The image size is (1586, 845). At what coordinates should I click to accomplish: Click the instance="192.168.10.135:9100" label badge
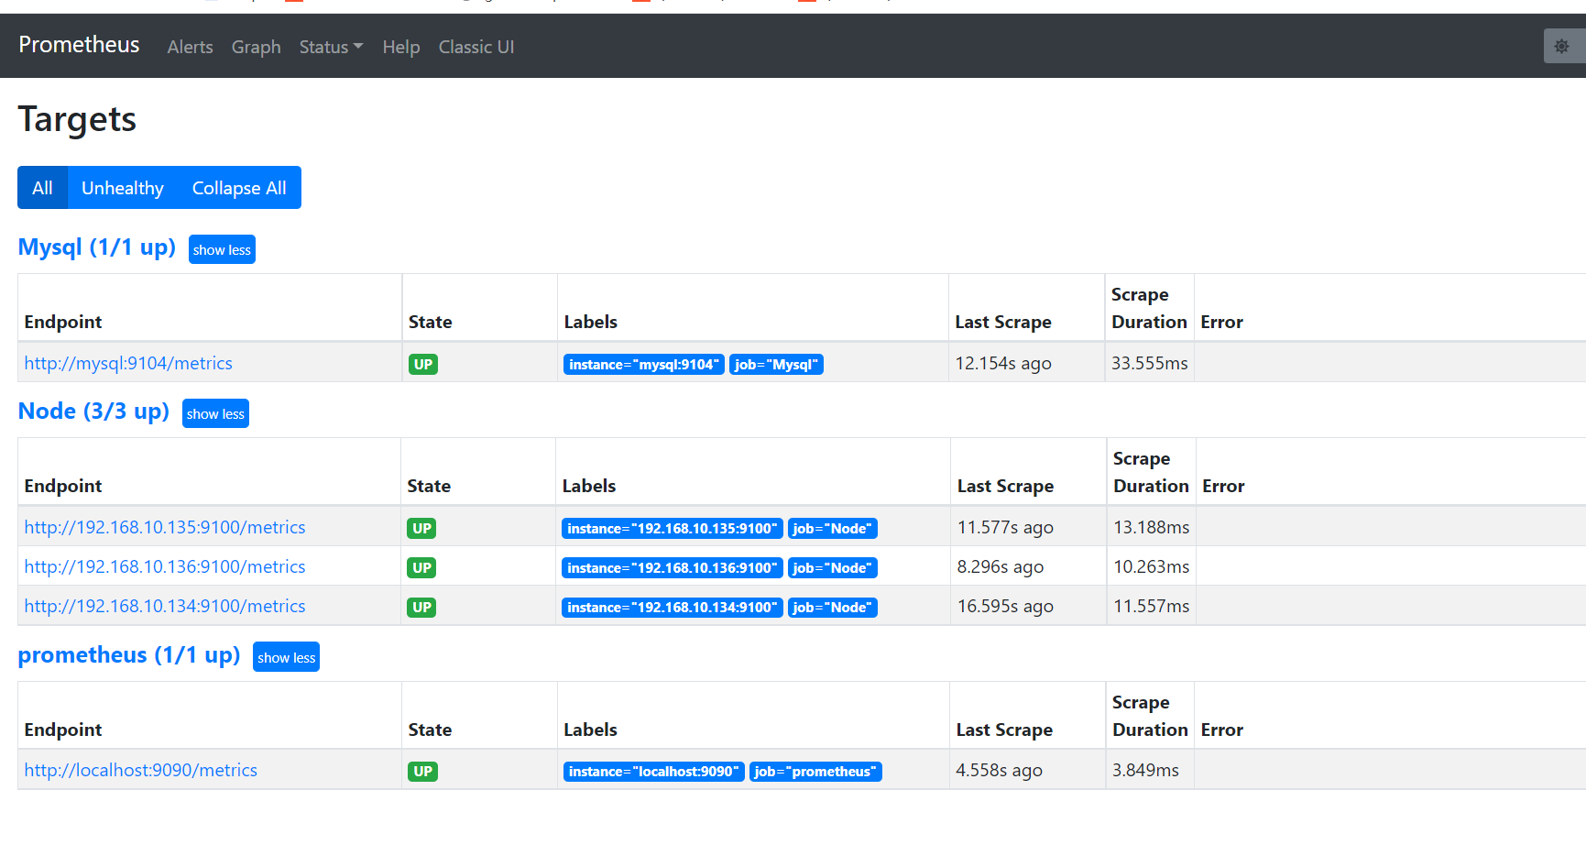[x=673, y=528]
